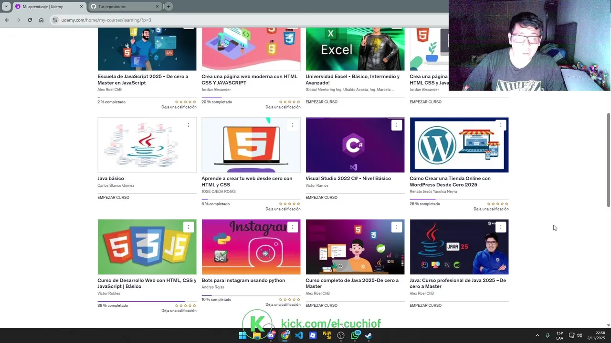Open Roblox from the taskbar

[313, 335]
